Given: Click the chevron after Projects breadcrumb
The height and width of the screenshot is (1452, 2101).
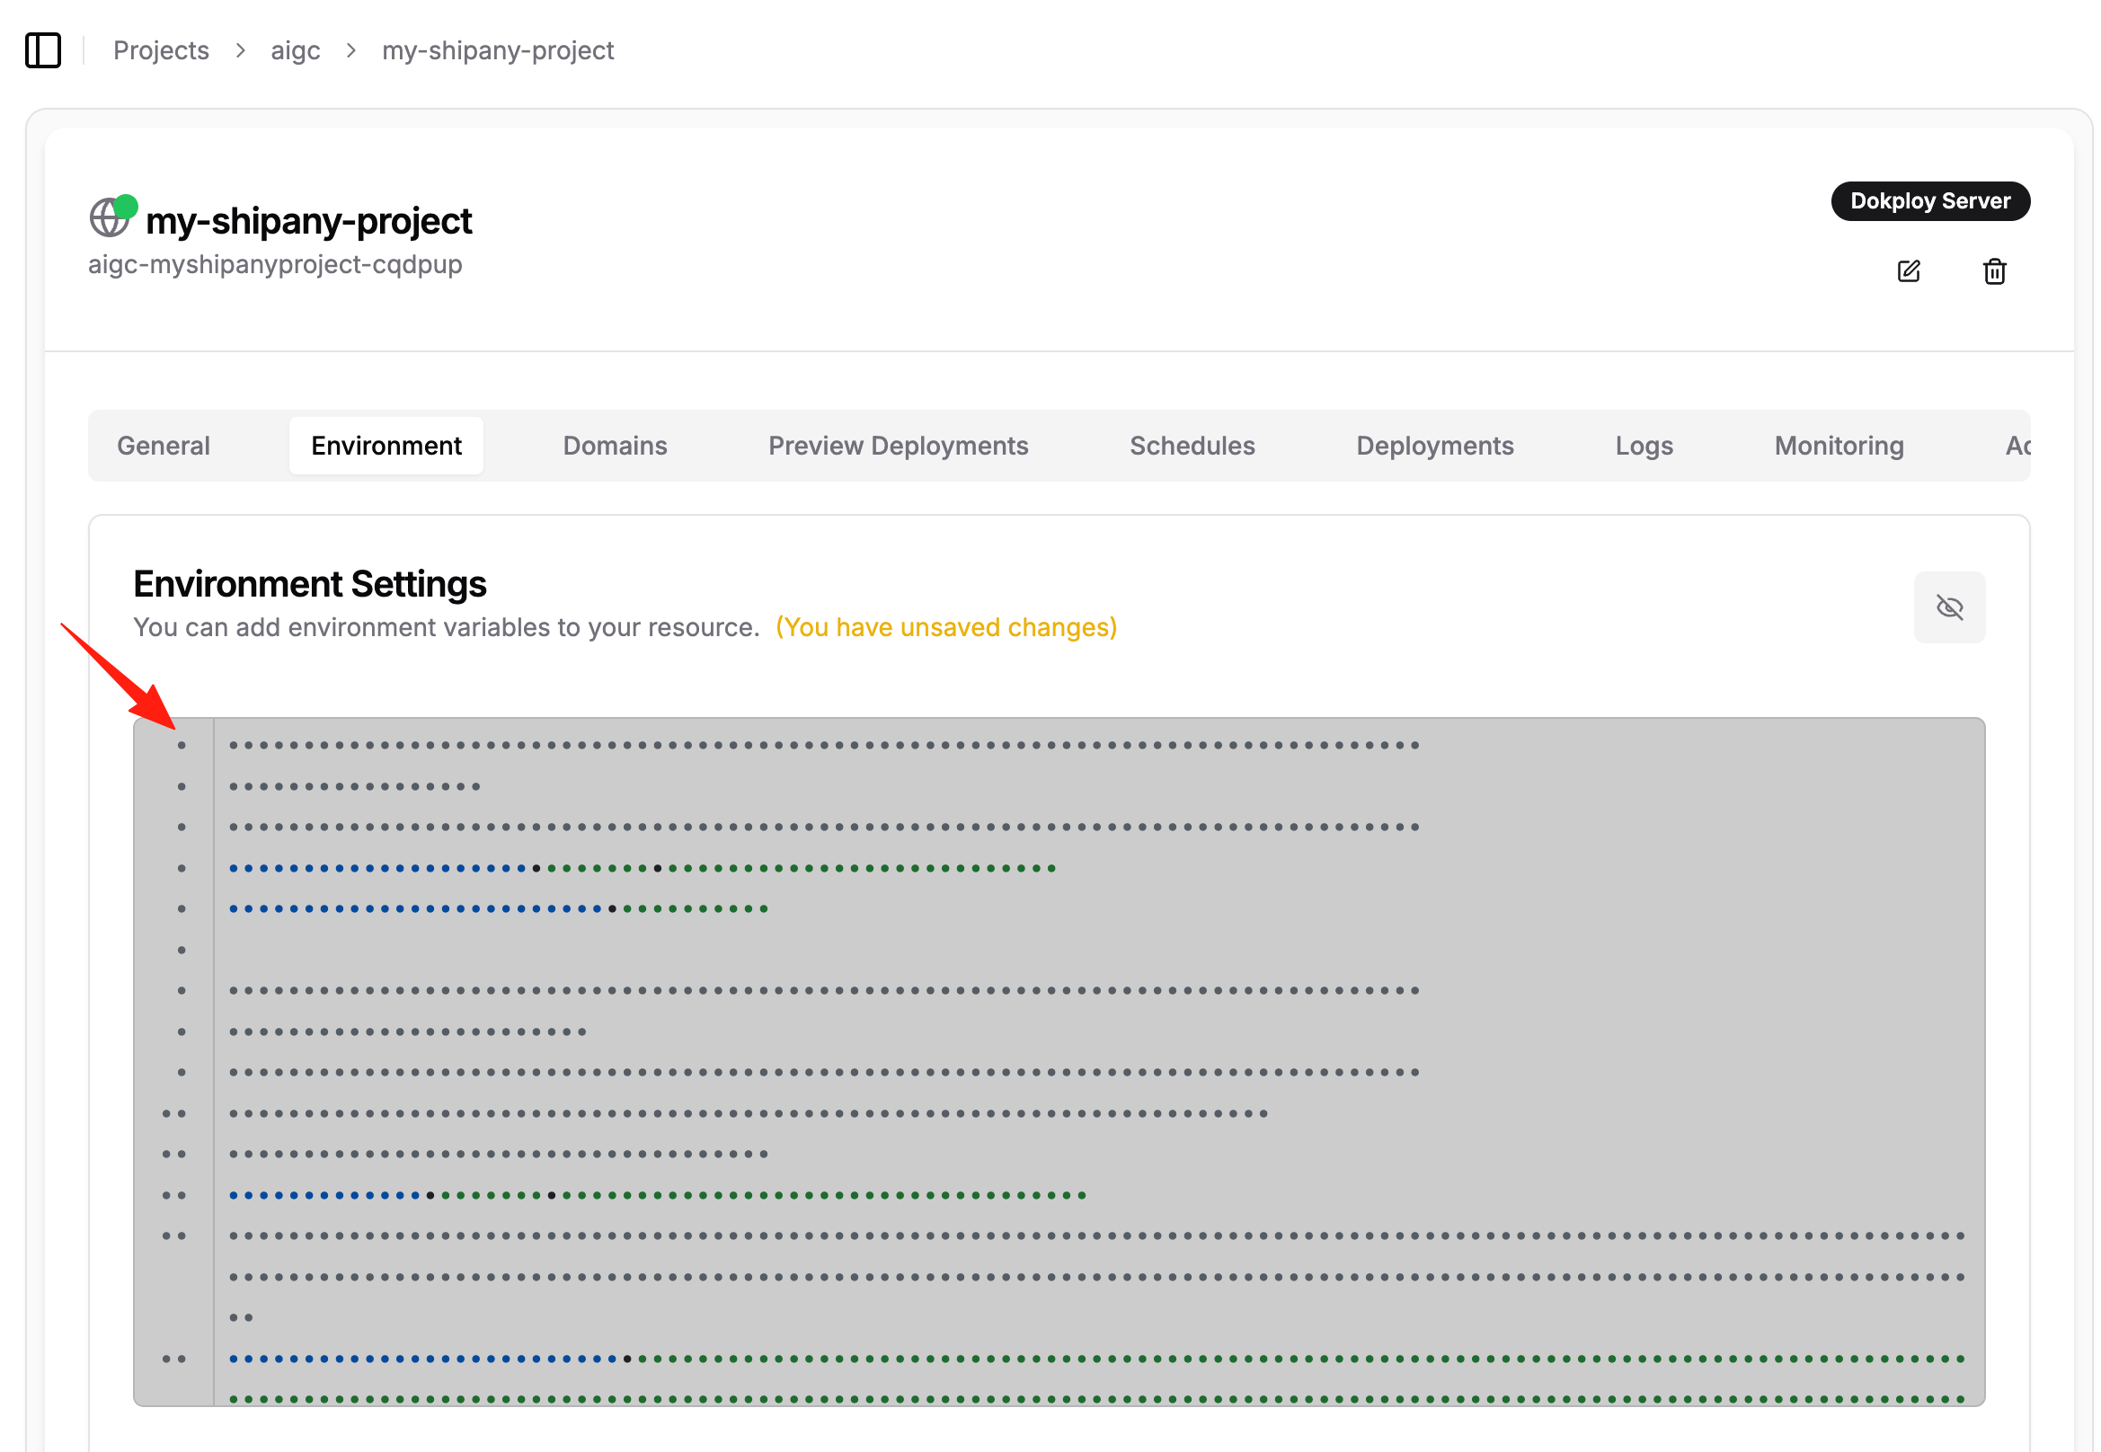Looking at the screenshot, I should pyautogui.click(x=240, y=50).
